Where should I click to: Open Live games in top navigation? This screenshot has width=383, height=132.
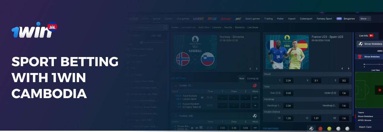183,19
